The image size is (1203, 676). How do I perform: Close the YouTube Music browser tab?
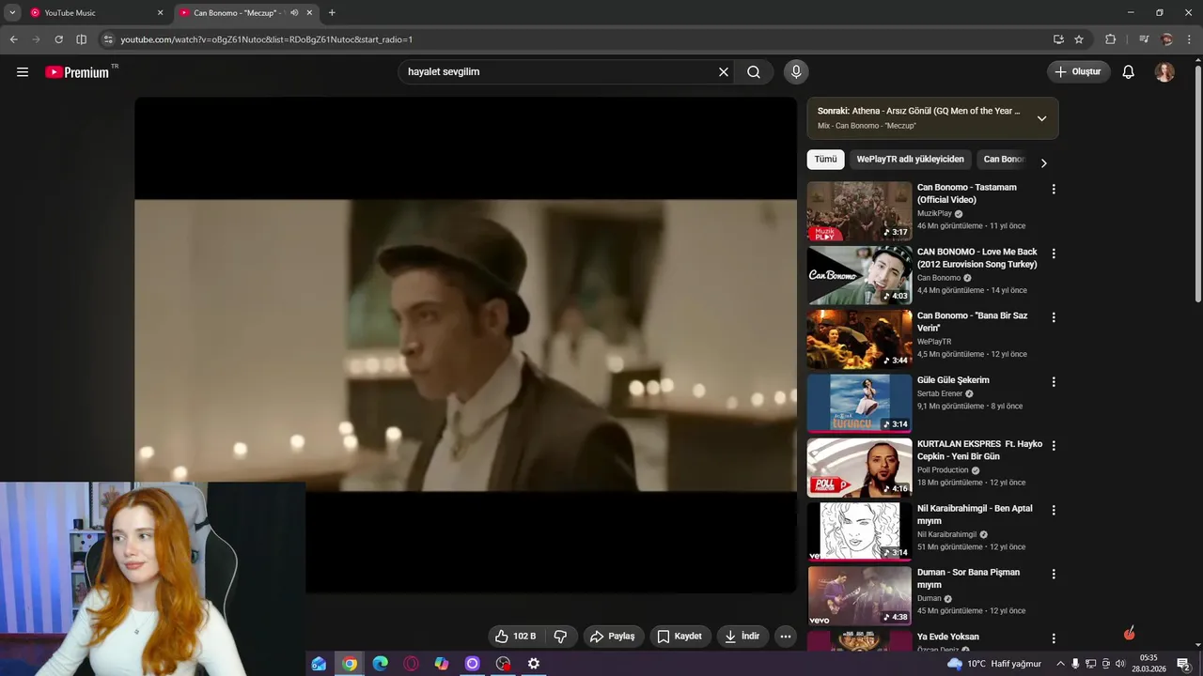160,13
